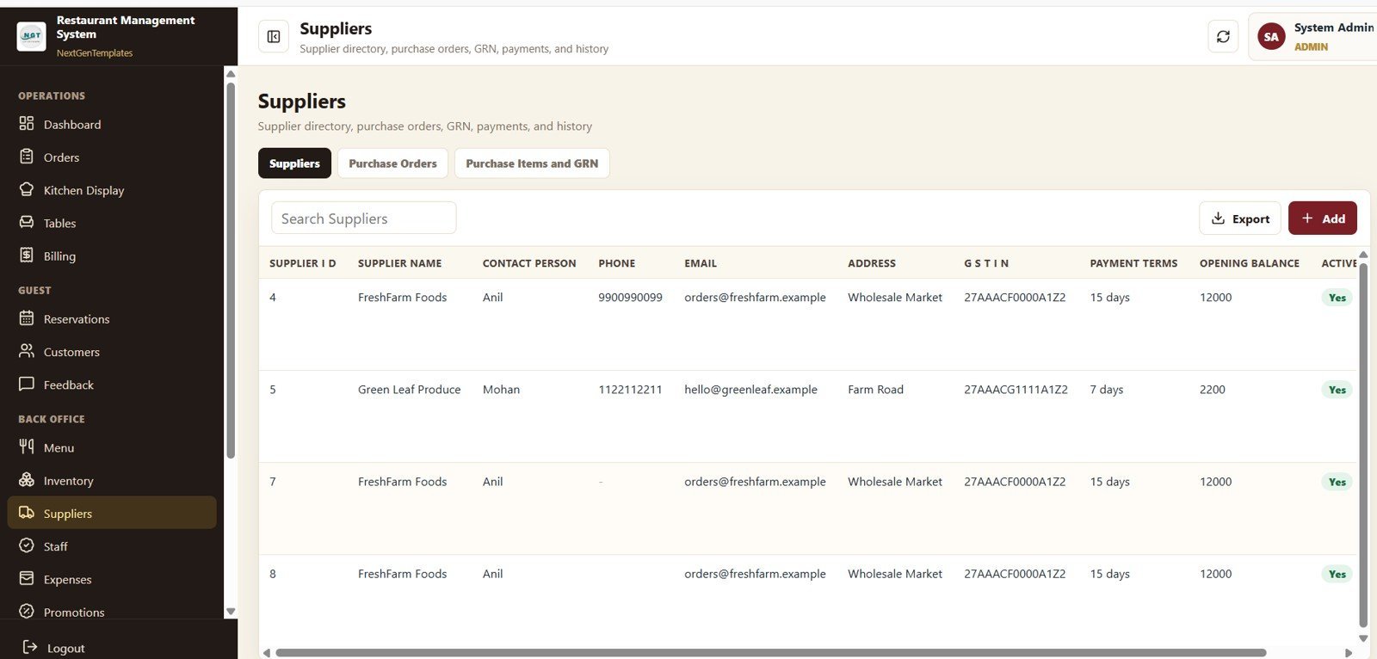Click supplier ID 8 cell

click(x=273, y=574)
